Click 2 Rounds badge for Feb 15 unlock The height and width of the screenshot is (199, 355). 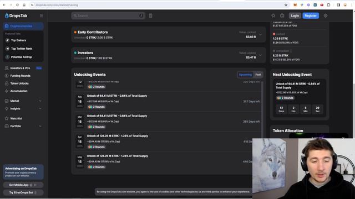point(97,107)
